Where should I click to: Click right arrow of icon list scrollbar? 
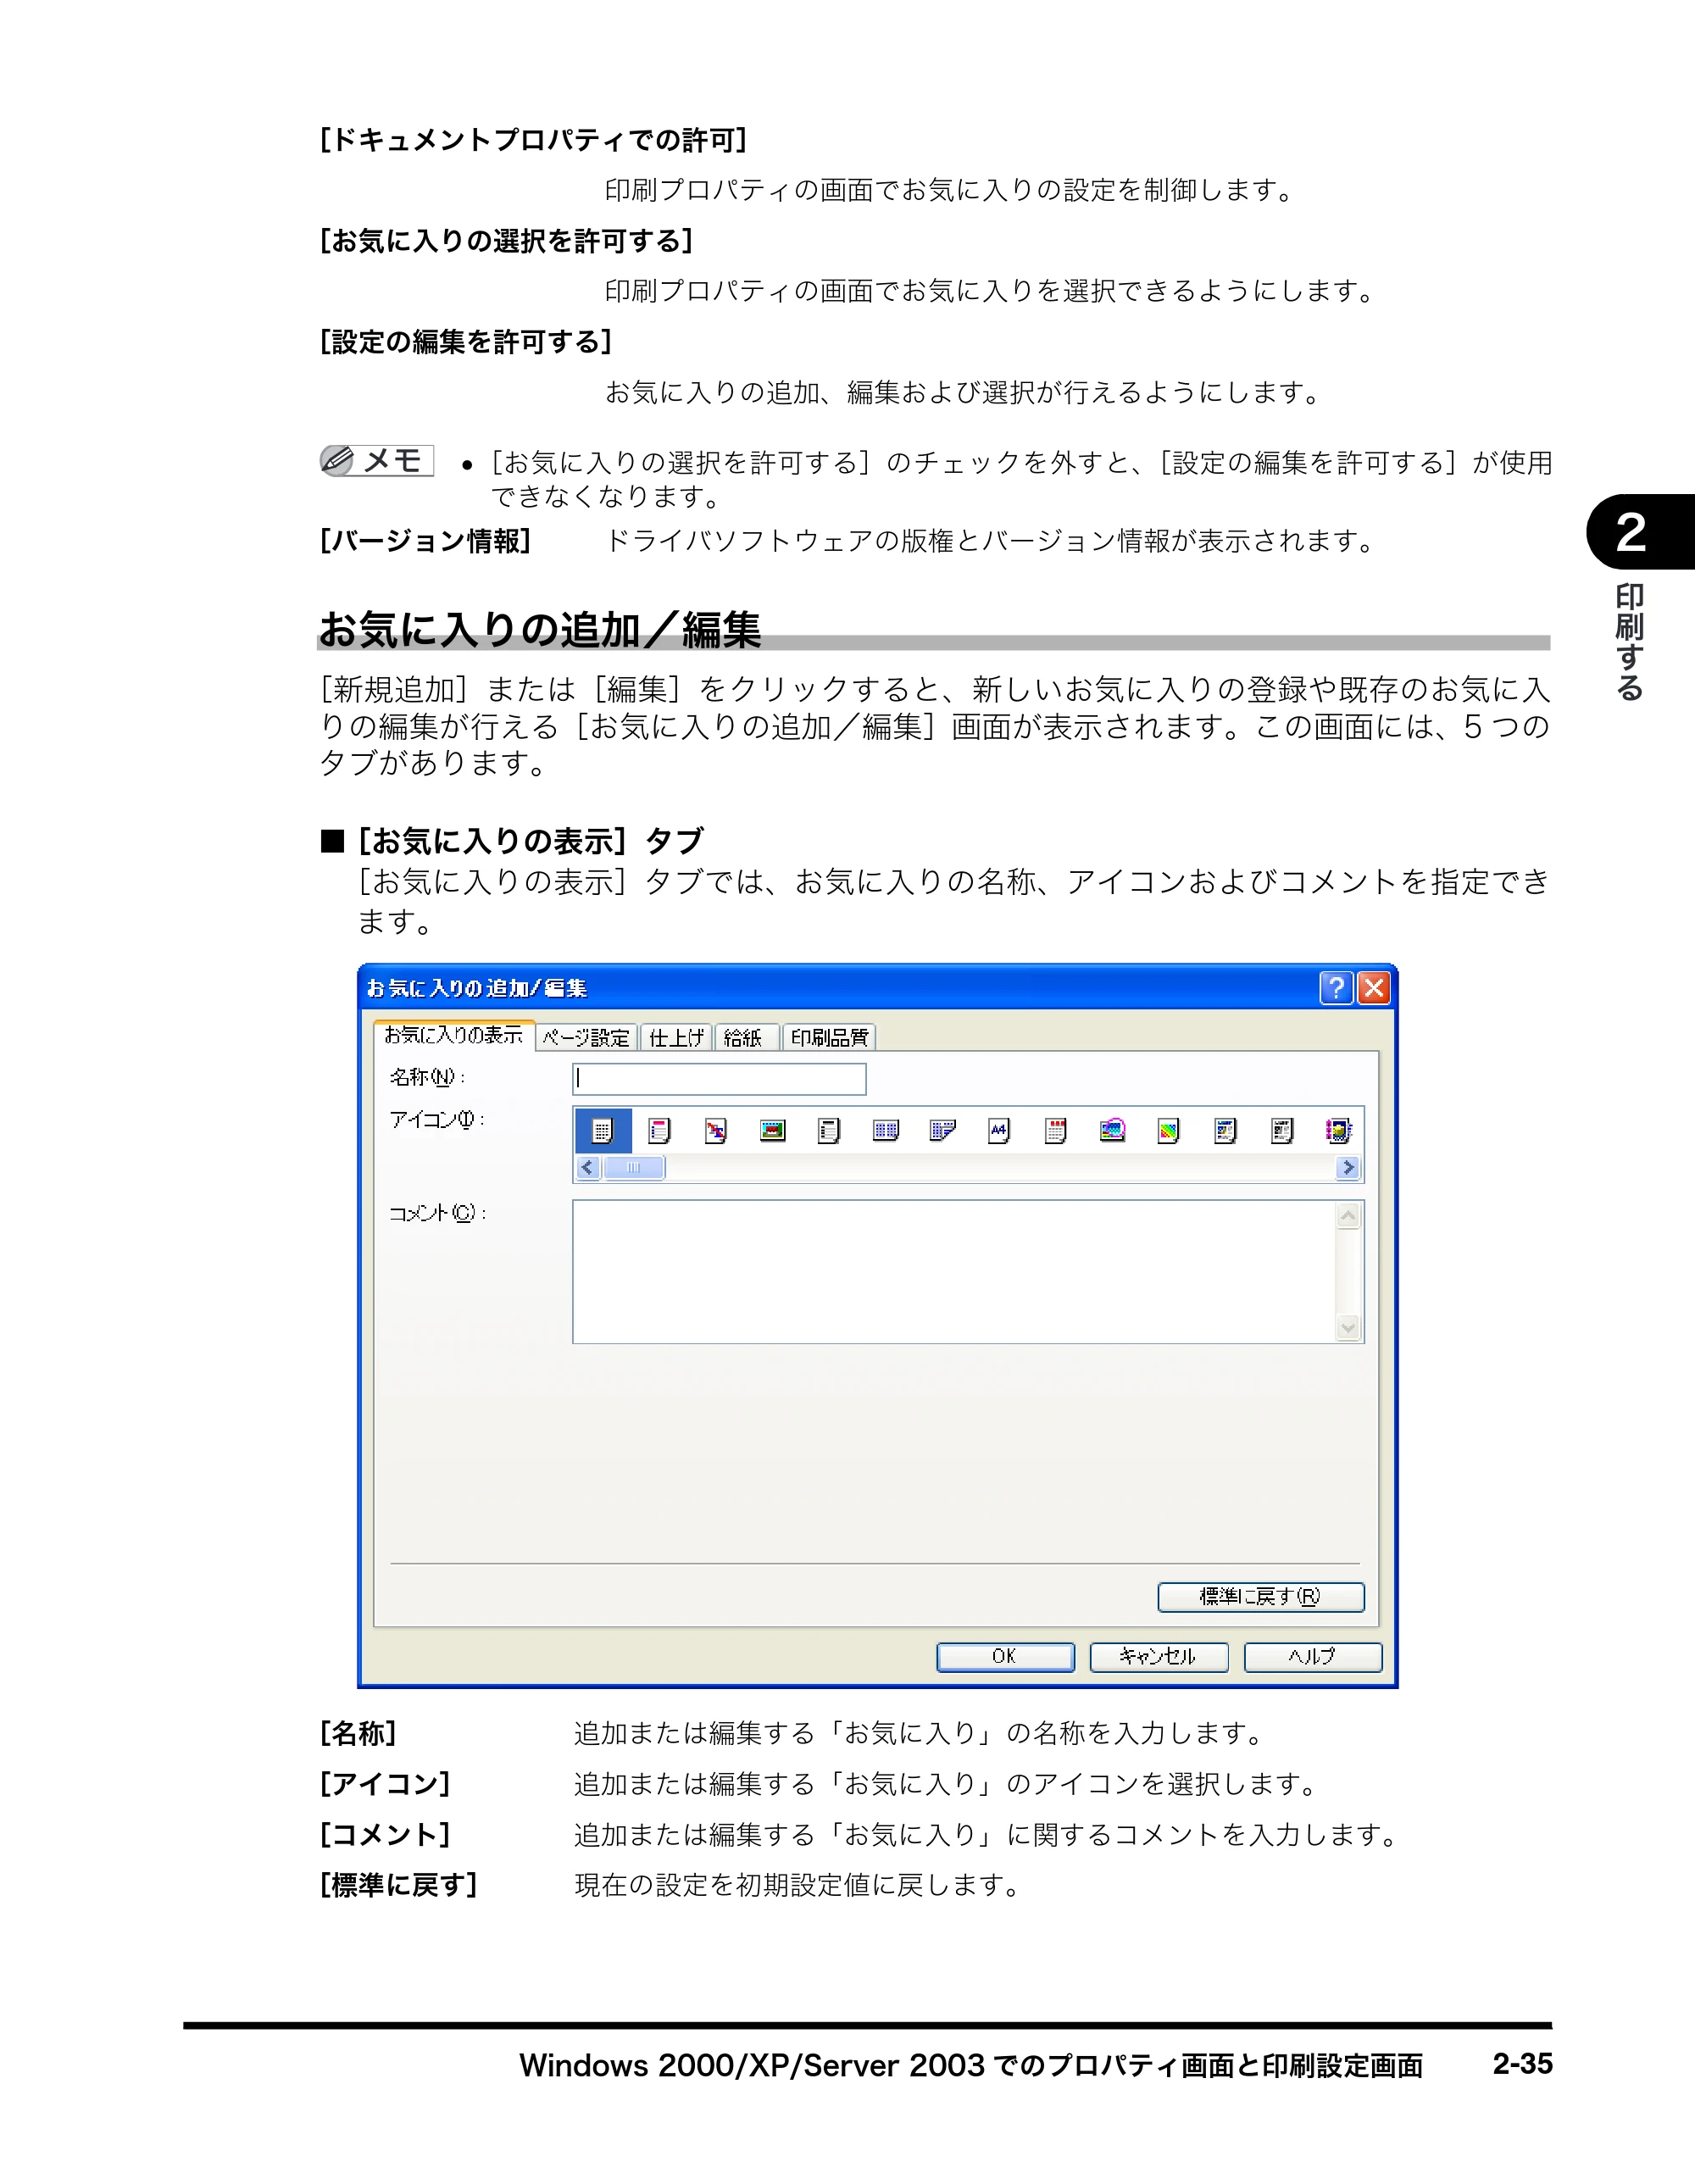tap(1348, 1168)
